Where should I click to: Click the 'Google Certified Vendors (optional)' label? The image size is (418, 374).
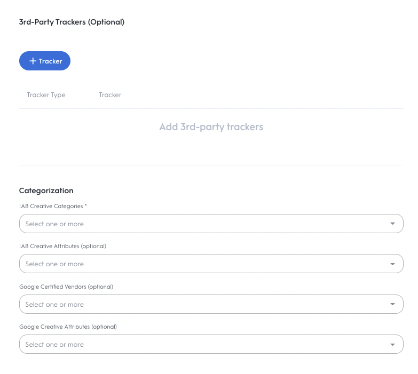pyautogui.click(x=66, y=287)
